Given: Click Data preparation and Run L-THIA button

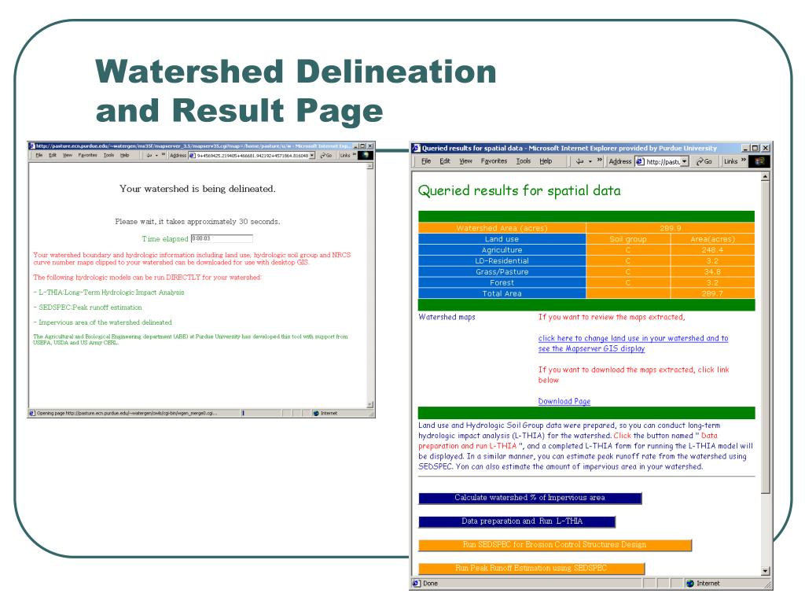Looking at the screenshot, I should click(x=517, y=521).
